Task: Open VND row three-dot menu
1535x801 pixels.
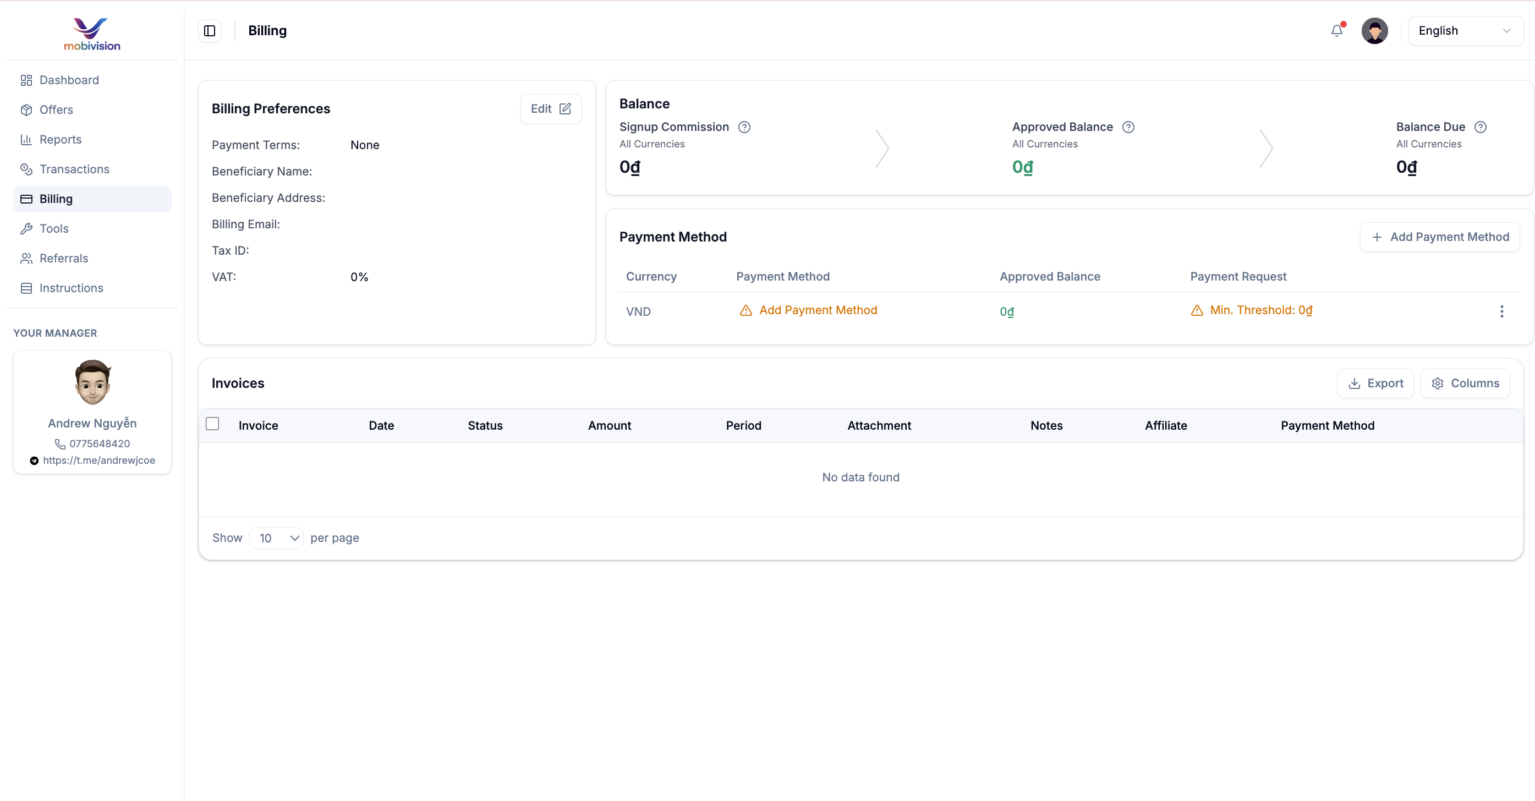Action: (1501, 311)
